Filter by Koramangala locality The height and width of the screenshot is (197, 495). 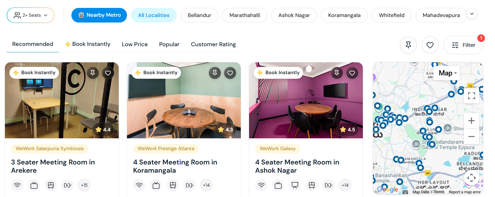coord(344,15)
